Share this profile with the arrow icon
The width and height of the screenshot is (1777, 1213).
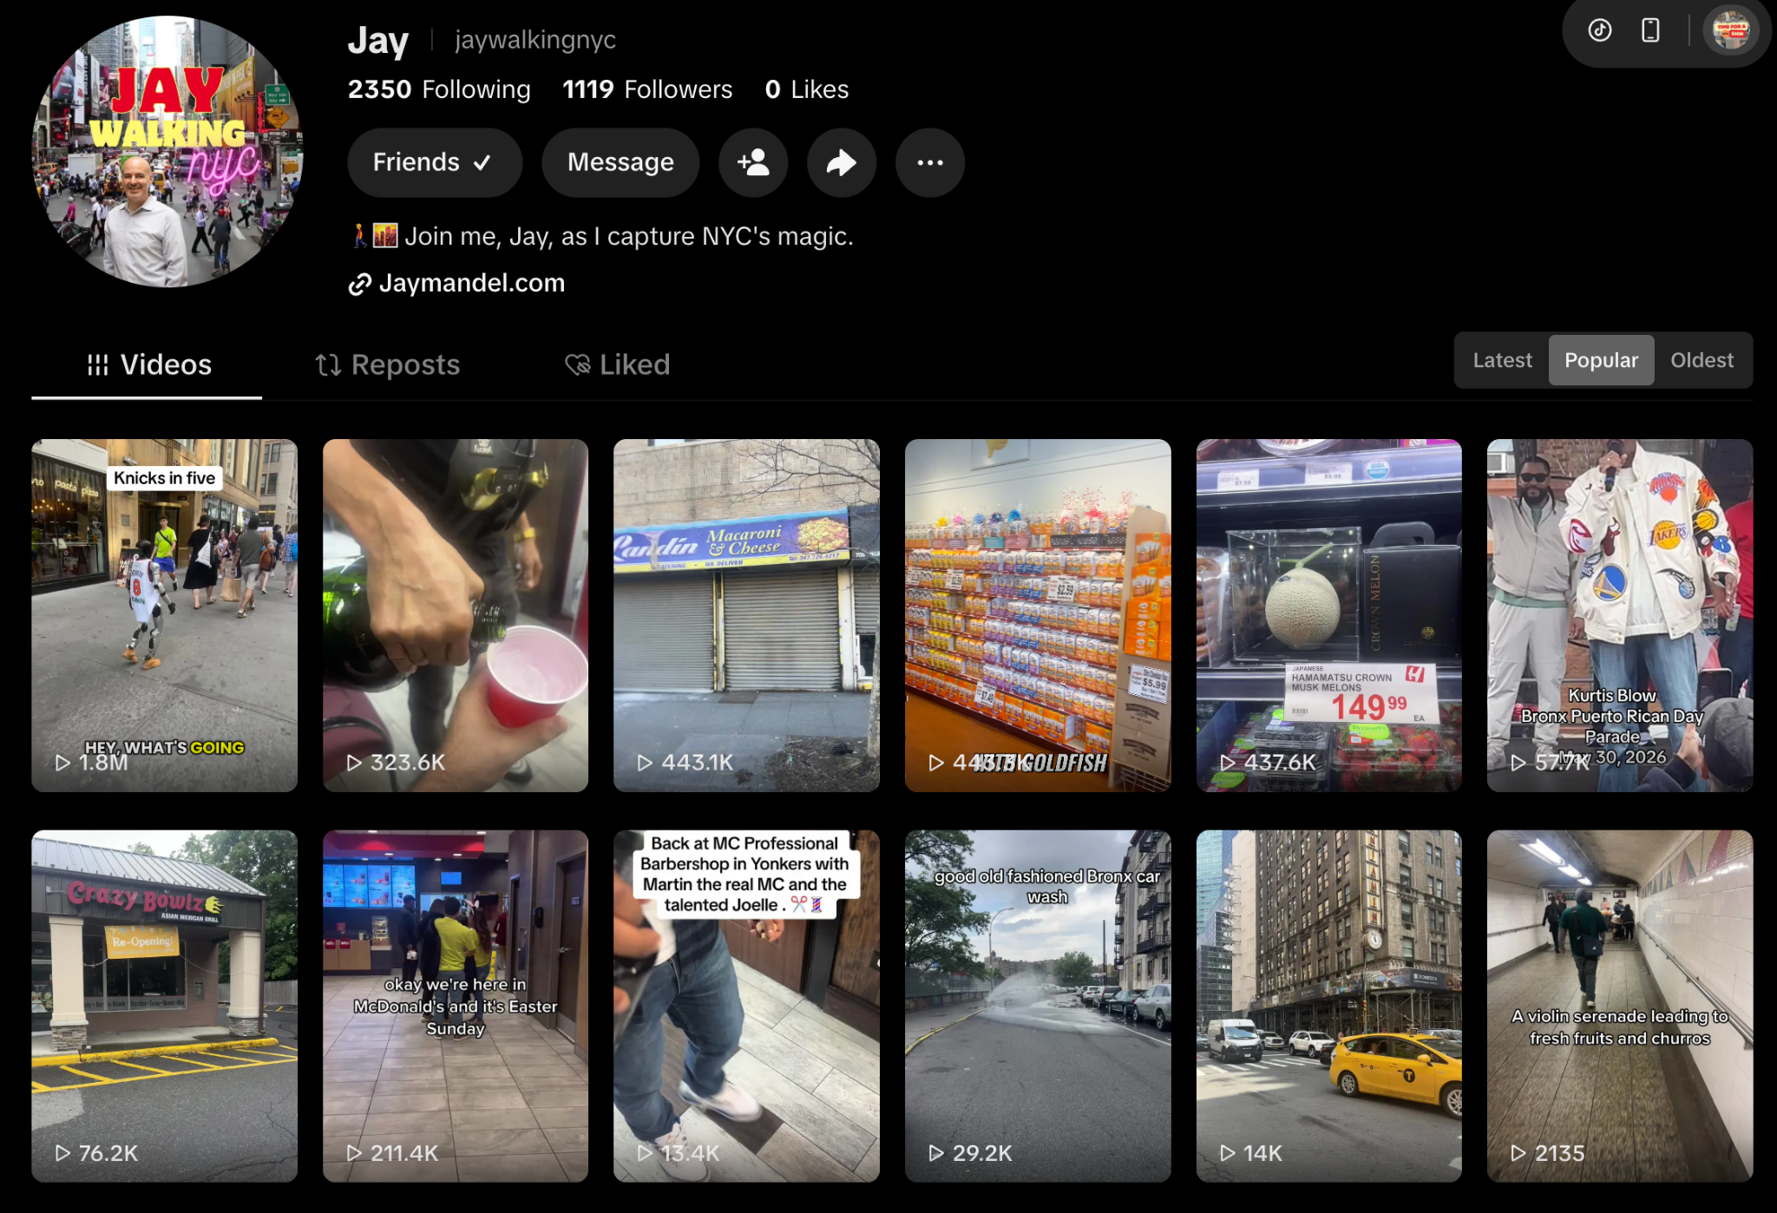pos(841,162)
